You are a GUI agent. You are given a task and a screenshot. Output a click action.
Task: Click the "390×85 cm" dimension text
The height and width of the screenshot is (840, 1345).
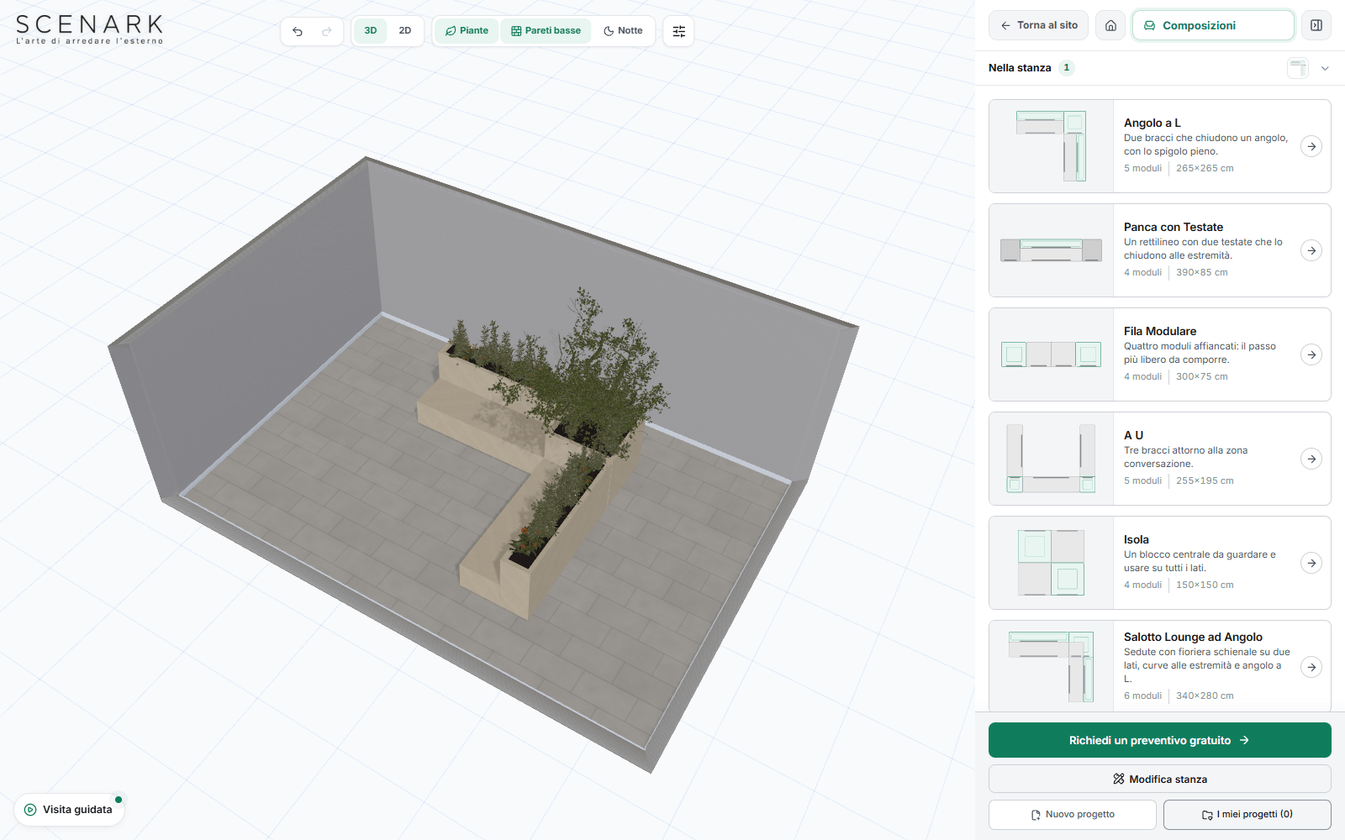(1201, 272)
